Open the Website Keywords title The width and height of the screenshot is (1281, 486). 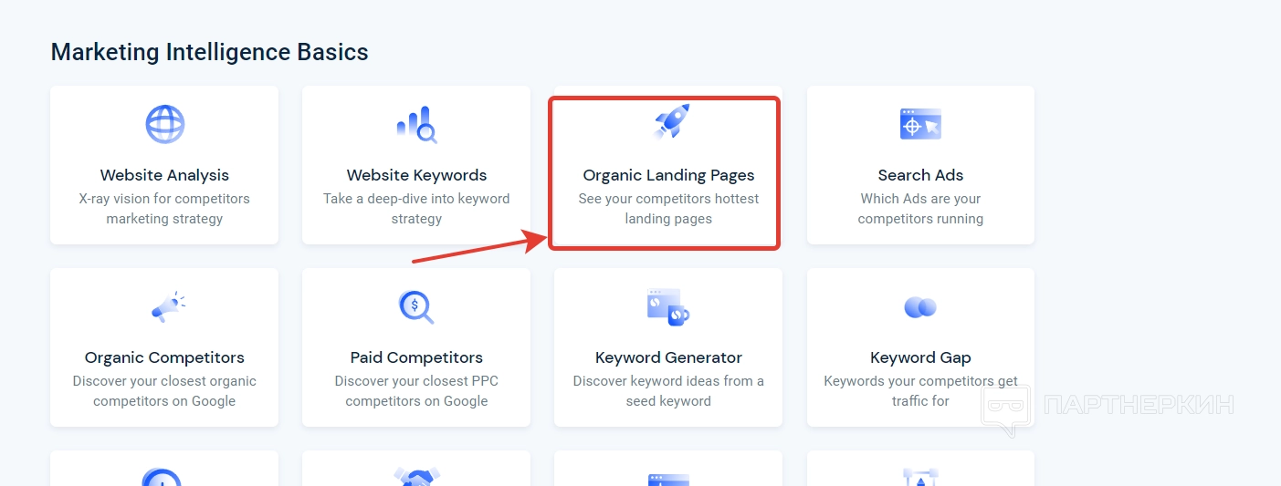(x=416, y=175)
